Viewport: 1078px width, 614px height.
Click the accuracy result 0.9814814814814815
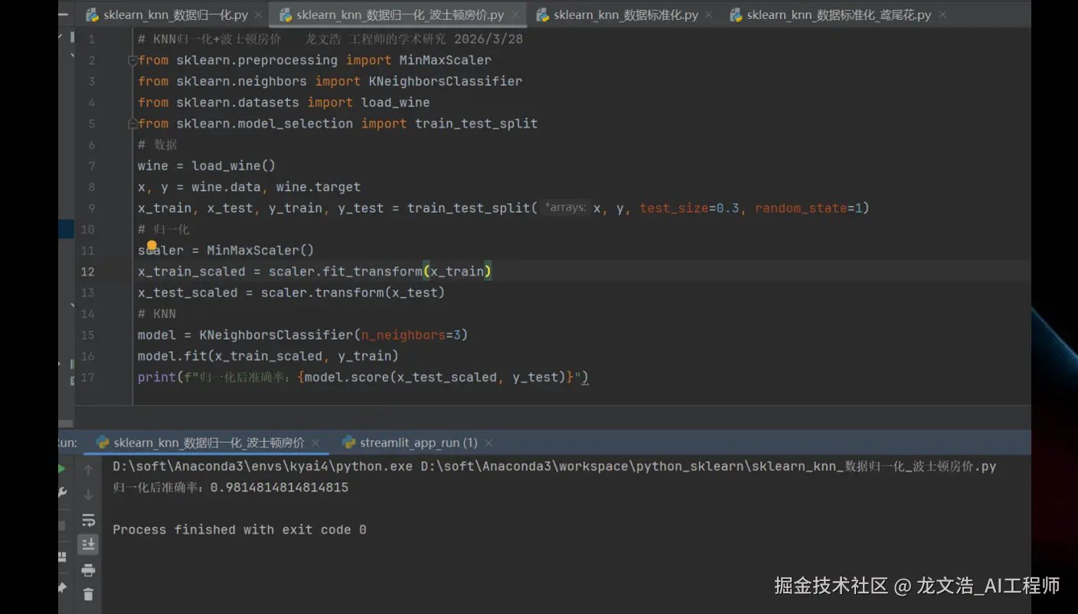279,487
